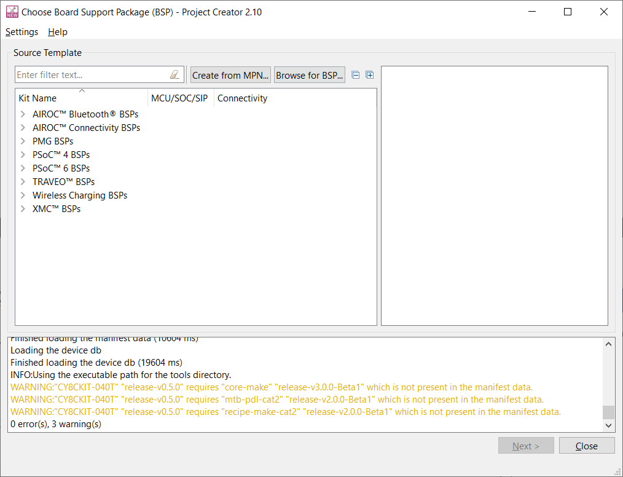Click the log scrollbar down arrow

pyautogui.click(x=608, y=425)
